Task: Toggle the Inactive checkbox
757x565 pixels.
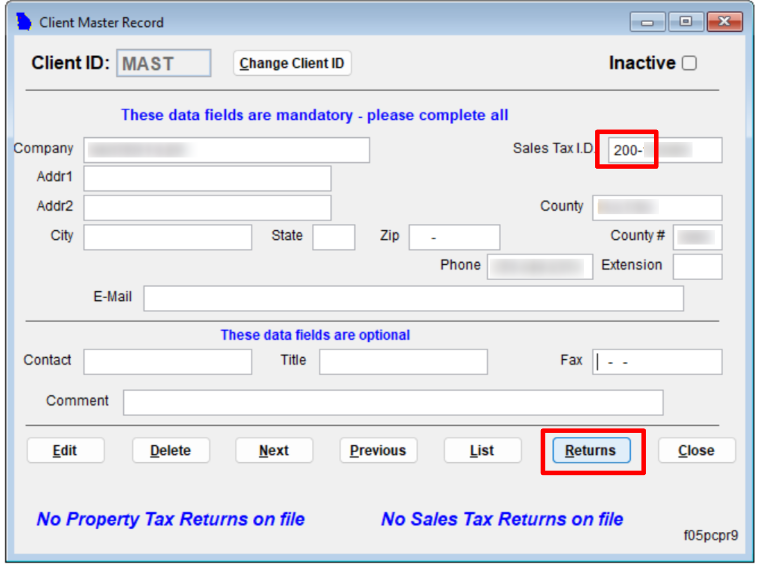Action: (x=689, y=63)
